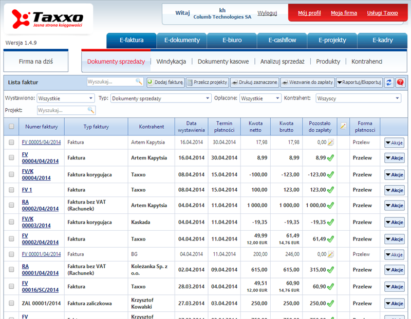
Task: Check the FV 00005/04/2014 row checkbox
Action: (x=11, y=142)
